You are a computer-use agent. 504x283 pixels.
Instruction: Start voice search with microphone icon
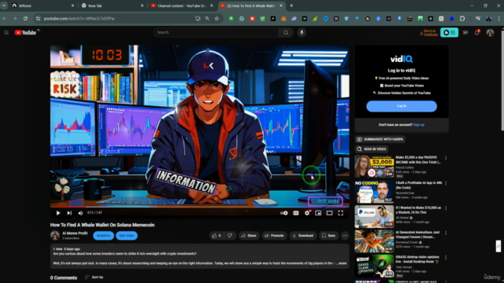click(x=302, y=32)
